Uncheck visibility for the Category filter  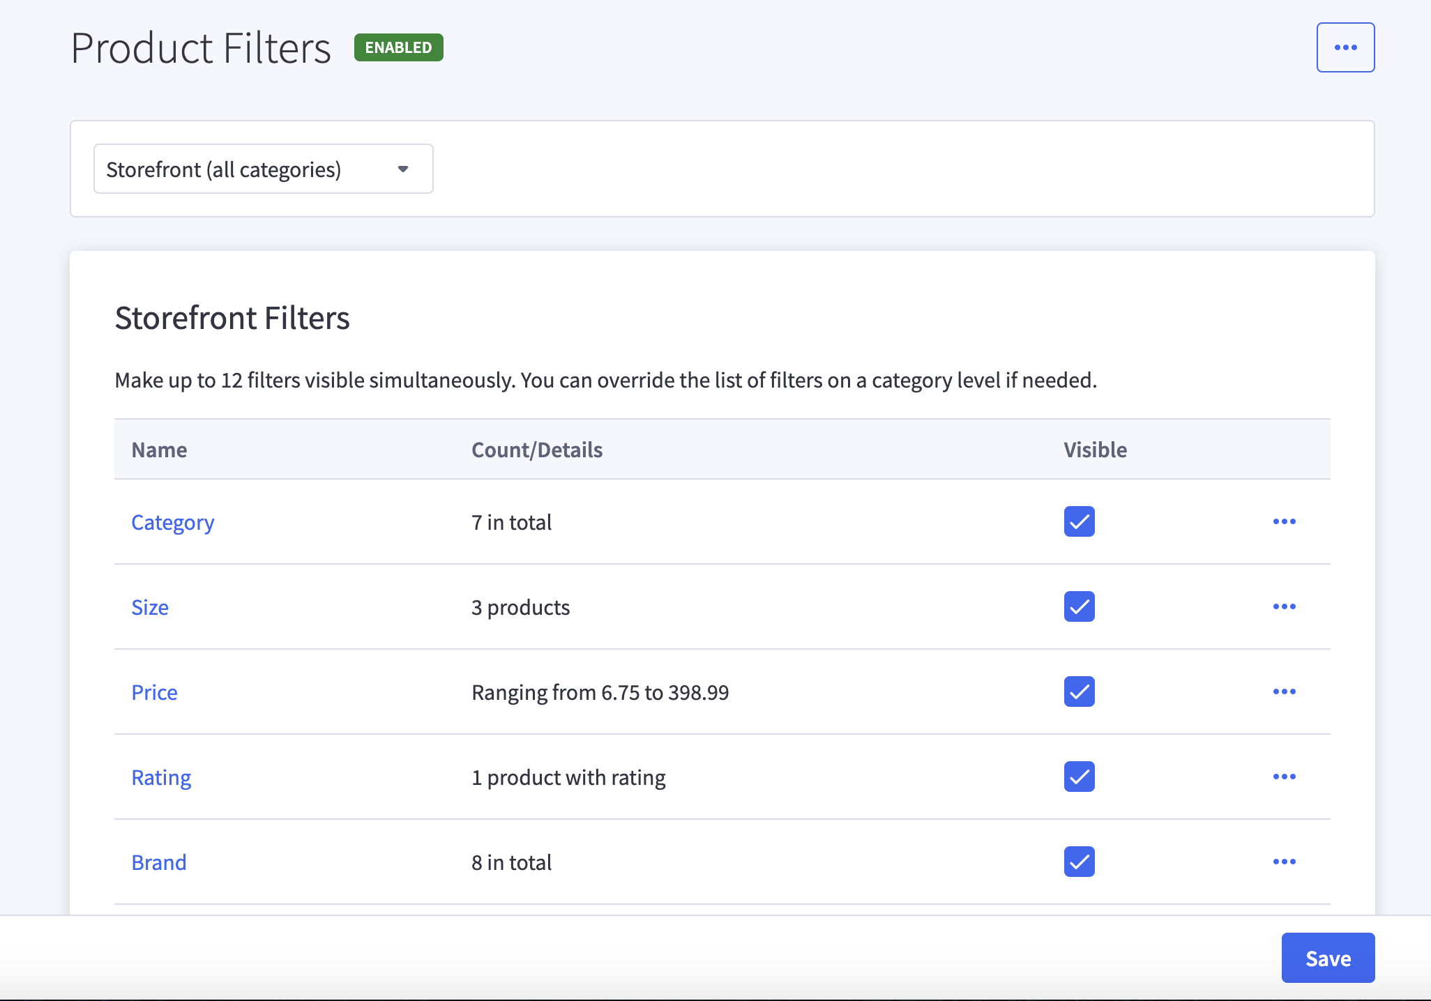click(x=1078, y=521)
